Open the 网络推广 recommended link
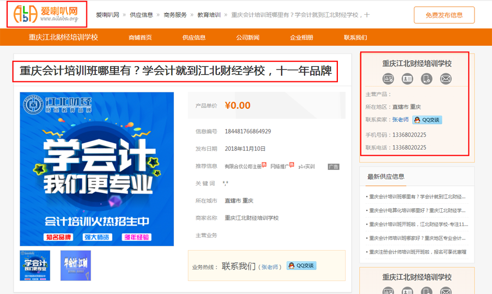This screenshot has height=294, width=492. pos(280,166)
